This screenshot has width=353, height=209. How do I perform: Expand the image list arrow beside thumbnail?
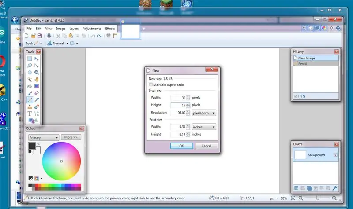pyautogui.click(x=144, y=29)
